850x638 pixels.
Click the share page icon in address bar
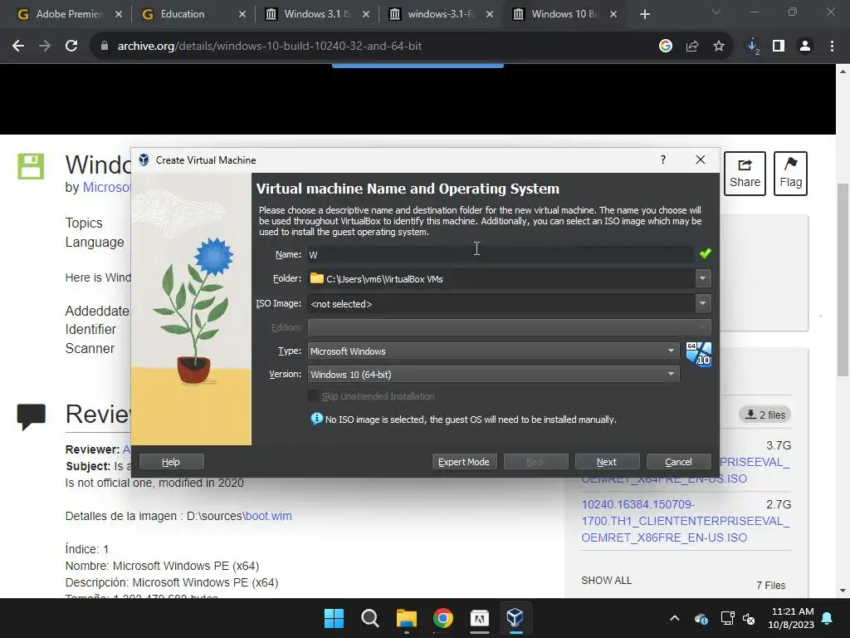pyautogui.click(x=692, y=47)
